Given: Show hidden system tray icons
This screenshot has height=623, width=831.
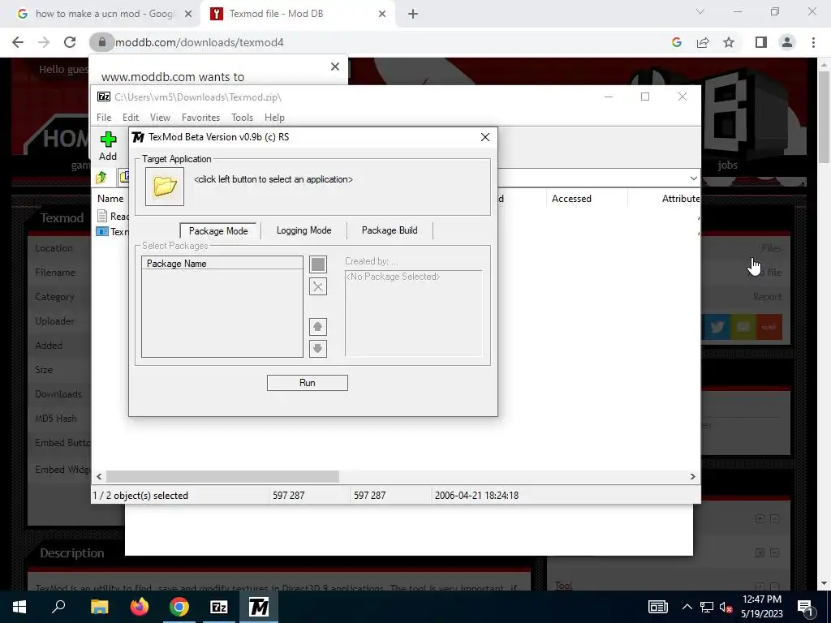Looking at the screenshot, I should tap(687, 607).
